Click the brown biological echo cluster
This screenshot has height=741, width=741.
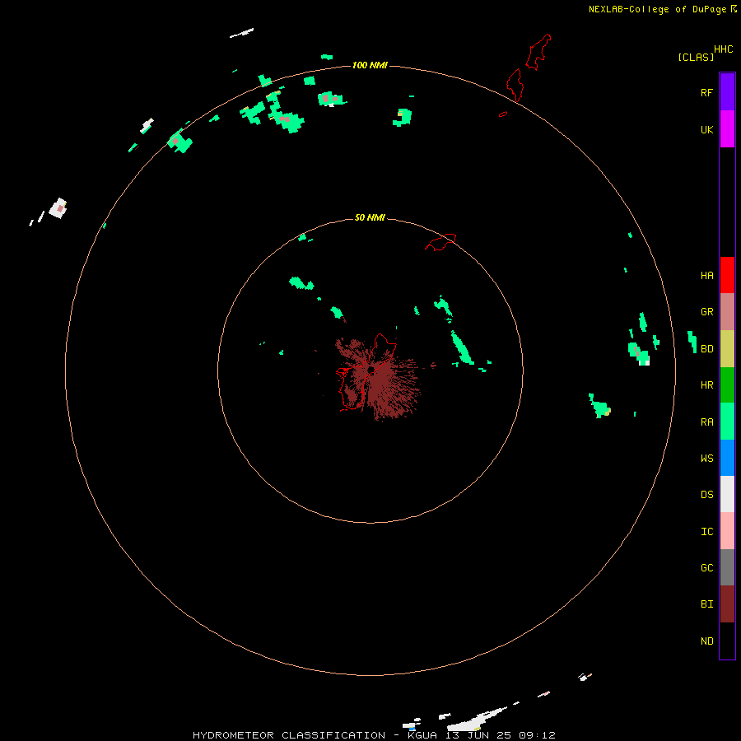click(378, 378)
